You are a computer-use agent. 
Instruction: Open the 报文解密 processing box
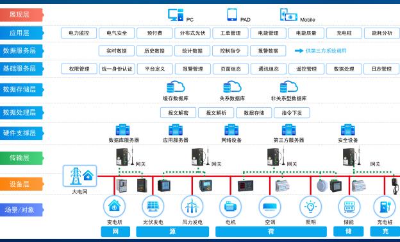tap(178, 113)
